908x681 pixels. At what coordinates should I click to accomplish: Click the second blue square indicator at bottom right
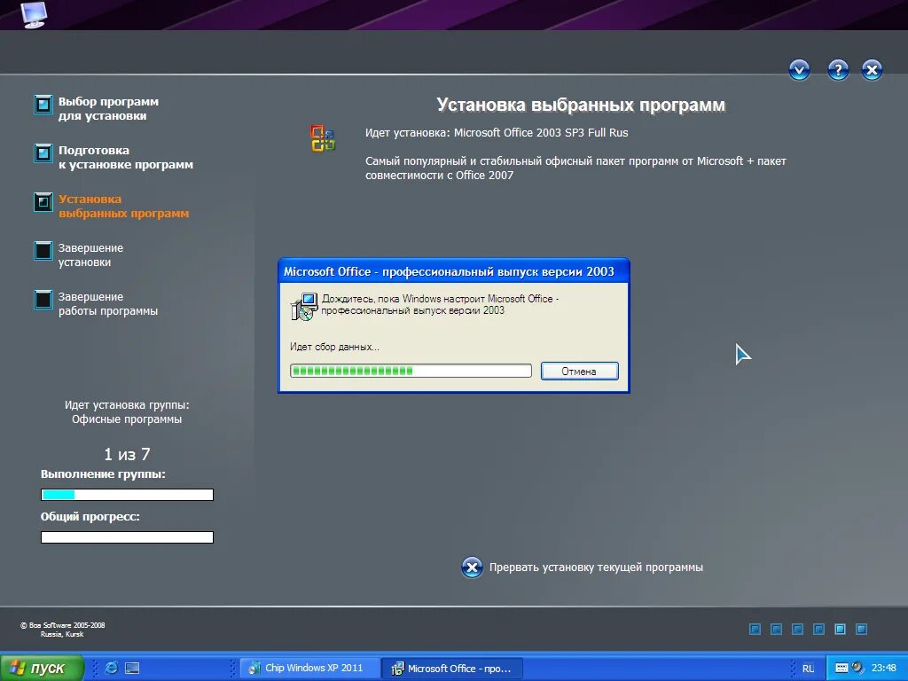tap(776, 629)
